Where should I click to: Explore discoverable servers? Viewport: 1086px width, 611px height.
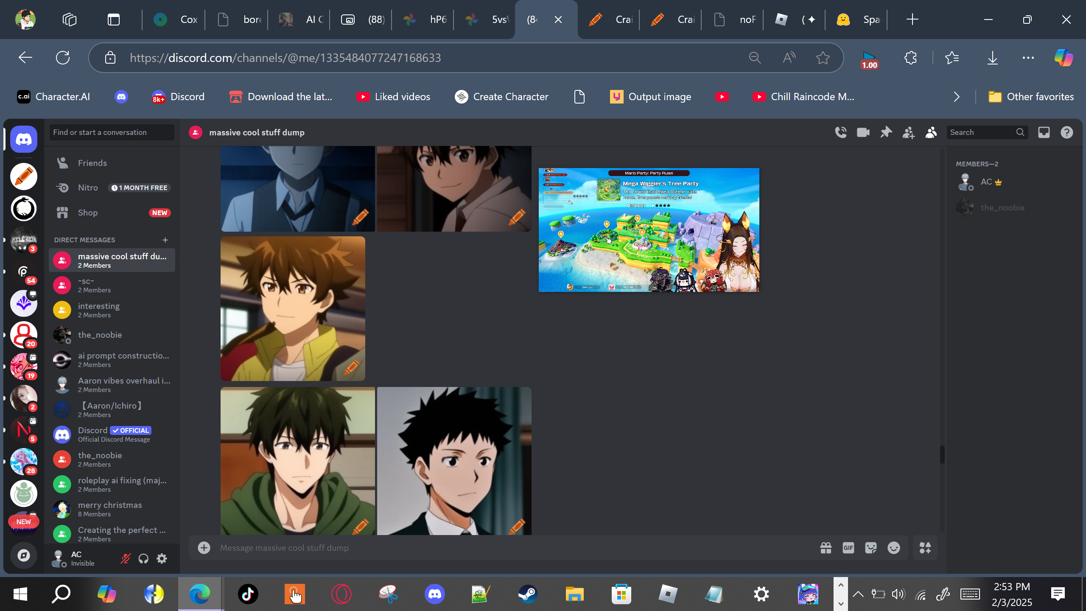24,555
